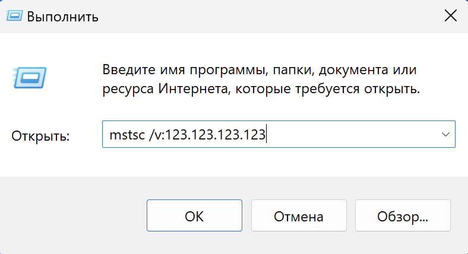Place cursor inside the 123.123.123.123 address text

click(215, 135)
